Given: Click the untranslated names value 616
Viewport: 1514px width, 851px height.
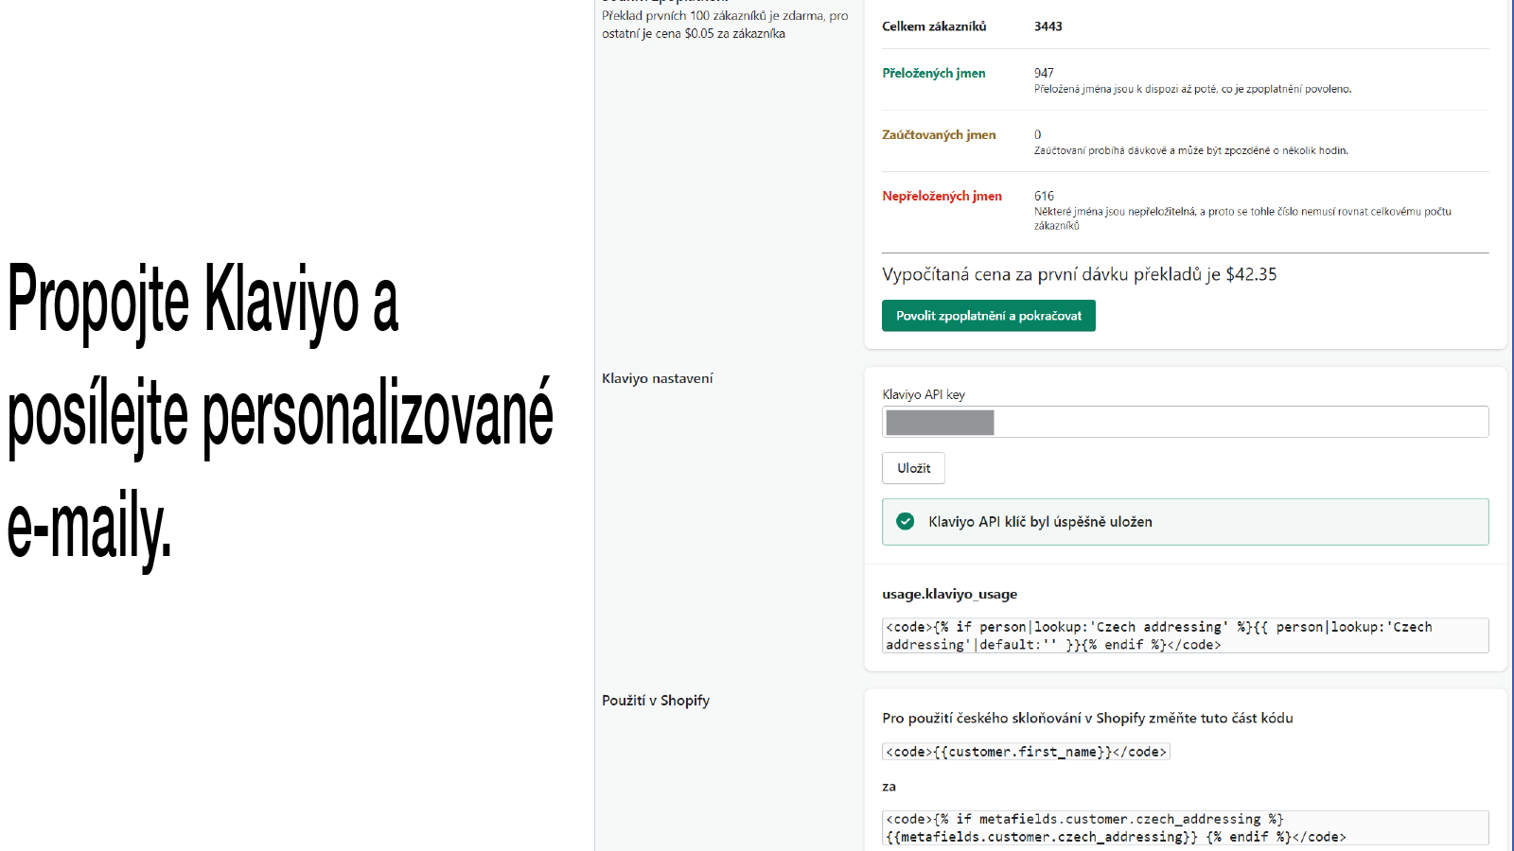Looking at the screenshot, I should 1044,196.
